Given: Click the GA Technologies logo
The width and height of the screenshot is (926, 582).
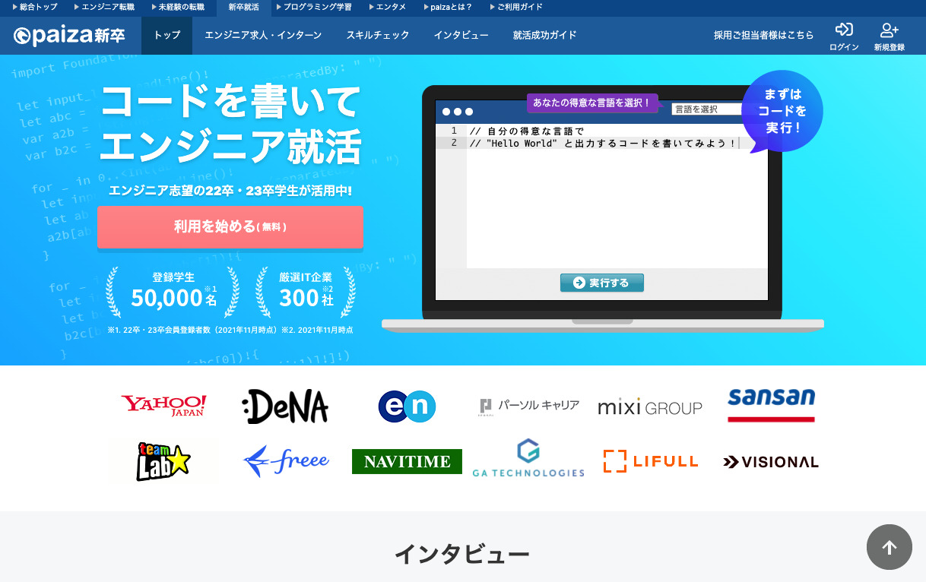Looking at the screenshot, I should [528, 458].
